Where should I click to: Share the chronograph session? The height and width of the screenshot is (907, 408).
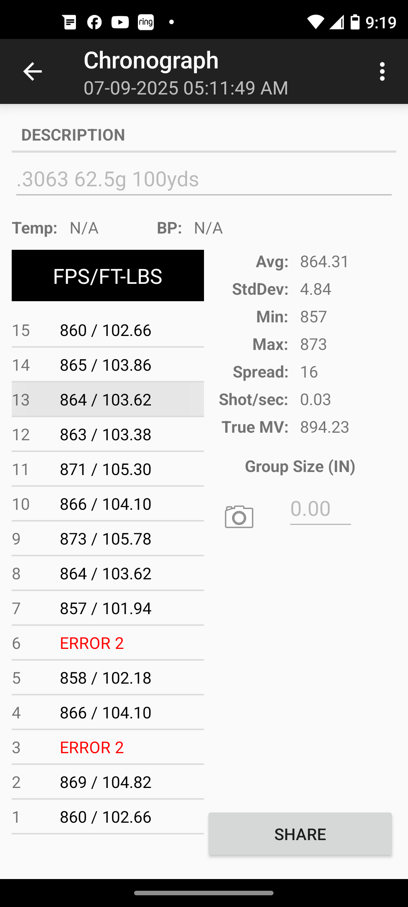(300, 834)
